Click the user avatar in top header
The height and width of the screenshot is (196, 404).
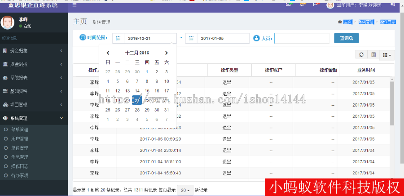click(x=330, y=4)
